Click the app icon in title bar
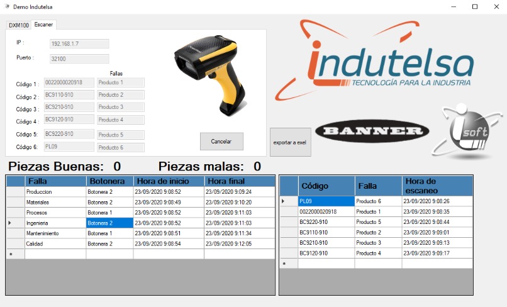This screenshot has width=507, height=307. [7, 6]
